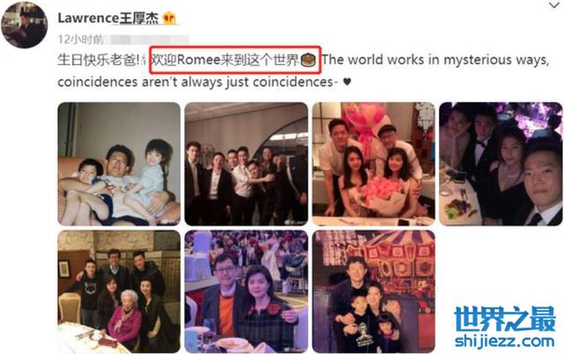Click the red-boxed 欢迎Romee来到这个世界 text
564x354 pixels.
[226, 60]
